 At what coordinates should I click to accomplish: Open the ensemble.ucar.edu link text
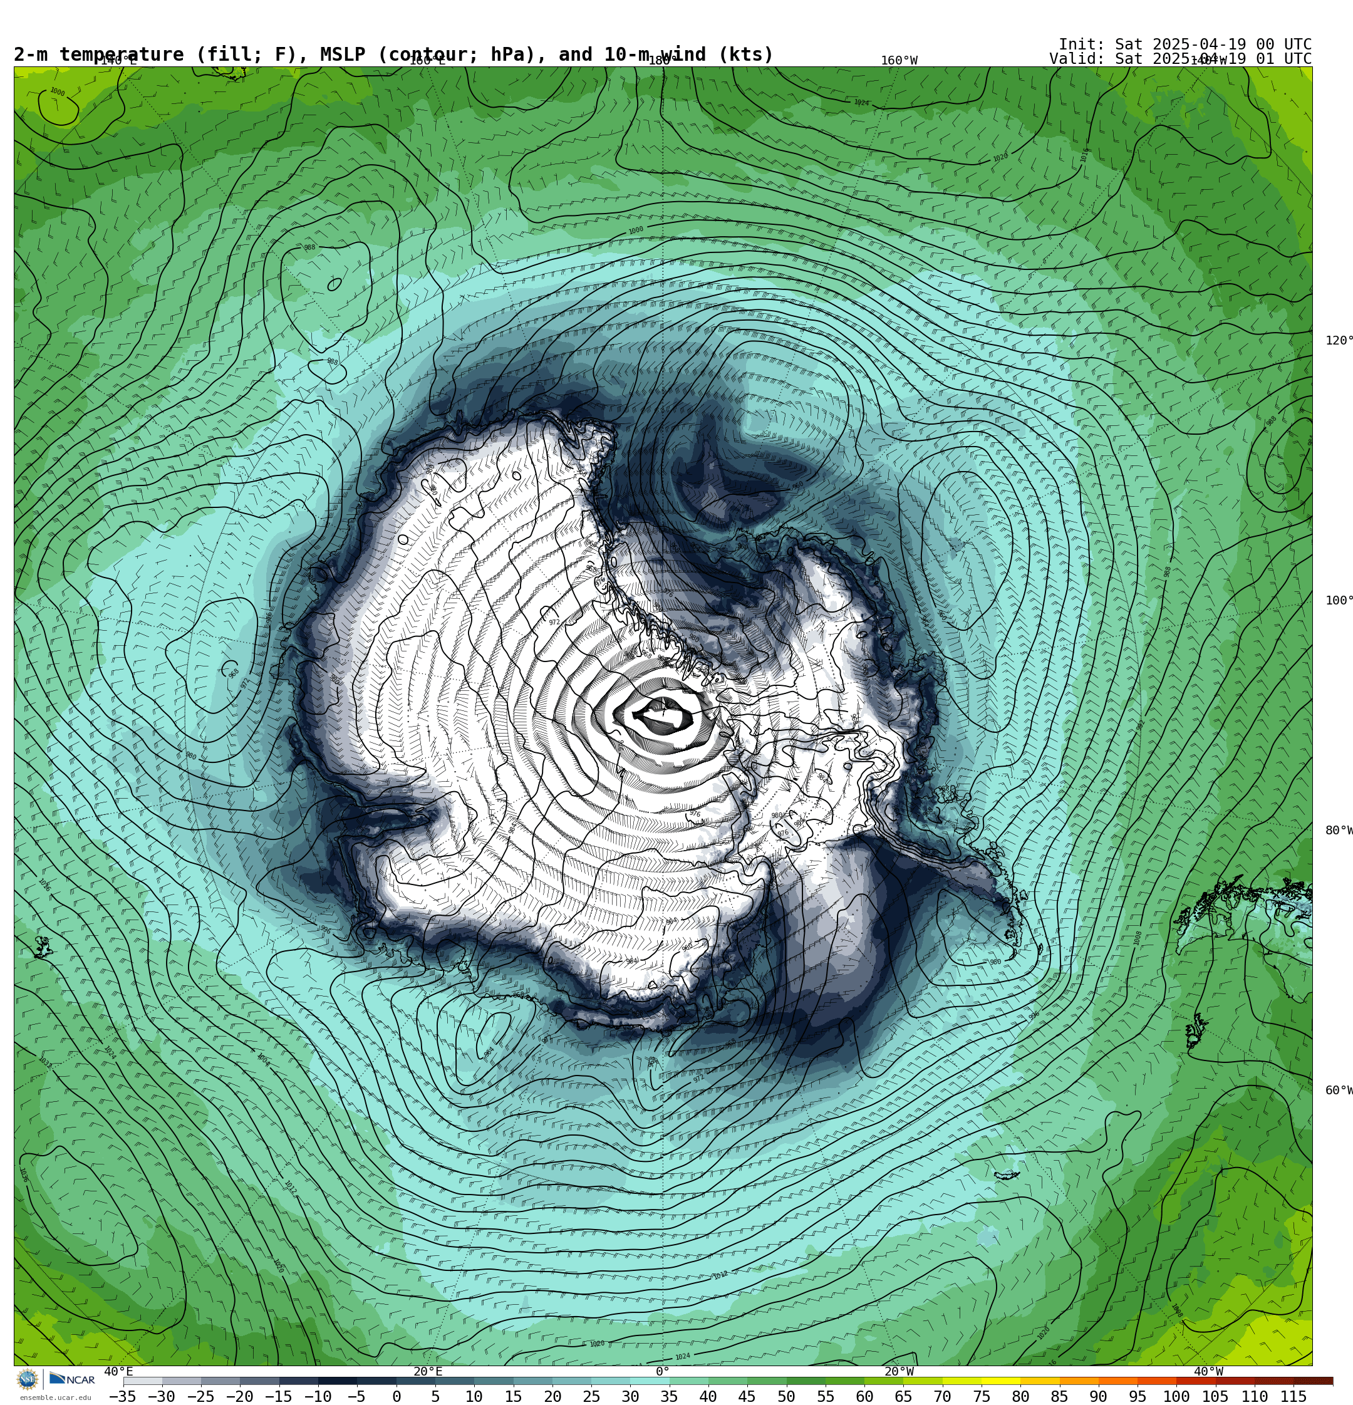coord(55,1398)
